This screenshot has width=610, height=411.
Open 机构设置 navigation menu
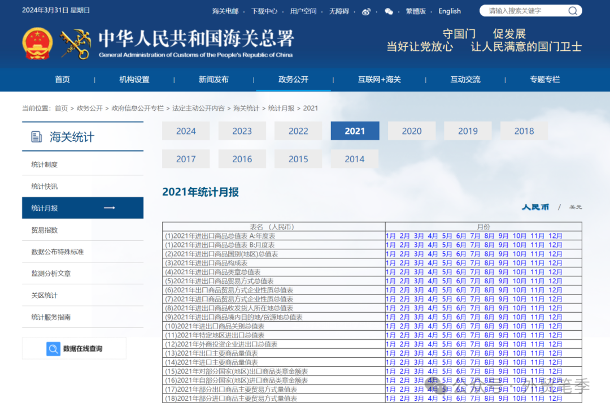coord(134,80)
